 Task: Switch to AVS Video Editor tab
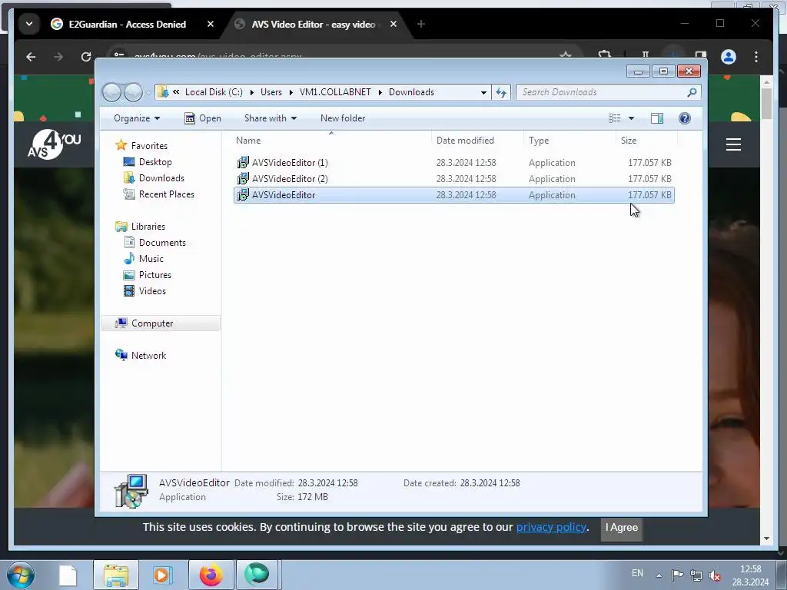point(314,24)
